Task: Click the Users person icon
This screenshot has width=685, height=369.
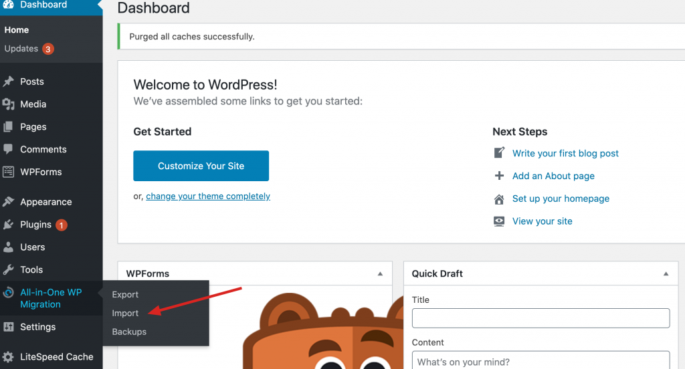Action: pos(9,247)
